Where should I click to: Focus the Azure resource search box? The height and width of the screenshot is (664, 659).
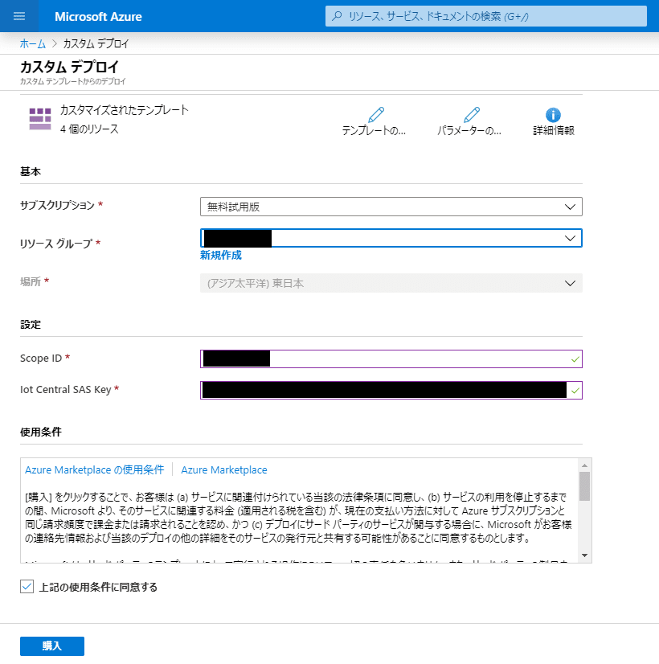(486, 16)
